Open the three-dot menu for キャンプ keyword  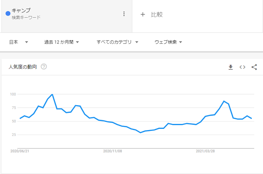point(124,14)
